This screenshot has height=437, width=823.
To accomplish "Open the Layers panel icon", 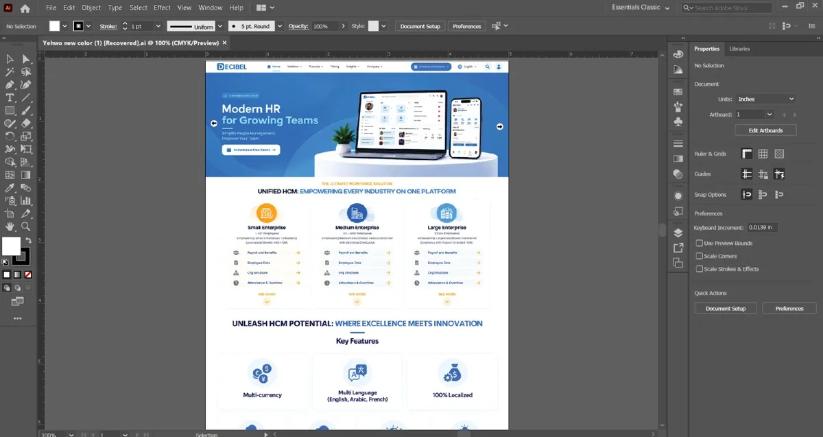I will [x=678, y=233].
